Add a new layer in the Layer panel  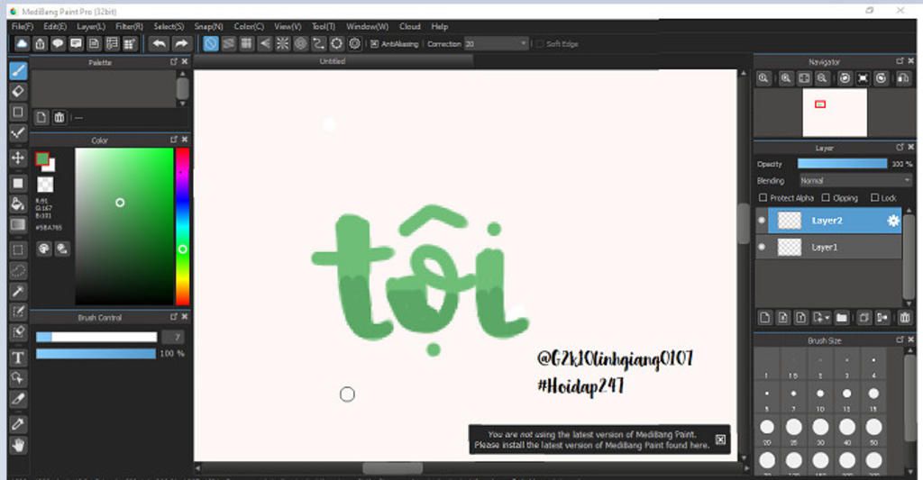click(764, 318)
